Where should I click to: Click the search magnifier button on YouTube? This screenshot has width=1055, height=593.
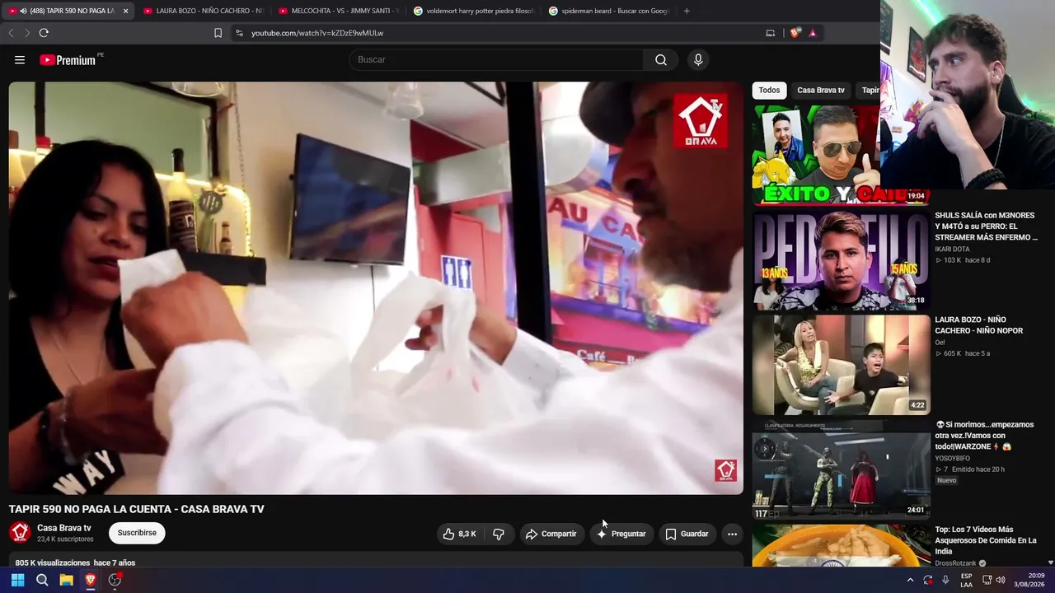pos(661,59)
